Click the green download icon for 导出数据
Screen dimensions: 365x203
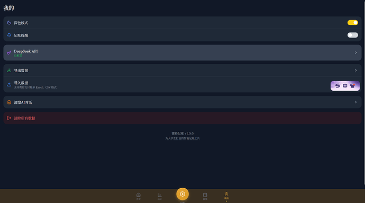click(9, 70)
